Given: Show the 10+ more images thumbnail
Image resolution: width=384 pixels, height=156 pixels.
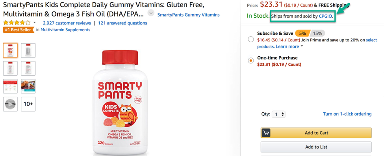Looking at the screenshot, I should pos(28,104).
